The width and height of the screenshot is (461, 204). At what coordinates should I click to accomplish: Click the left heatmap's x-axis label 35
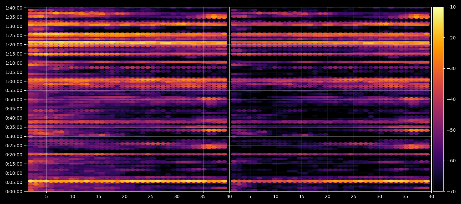click(x=203, y=196)
